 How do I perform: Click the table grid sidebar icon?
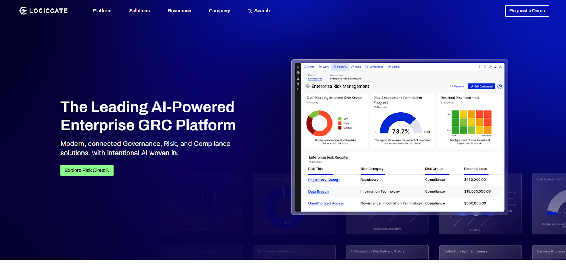coord(298,84)
